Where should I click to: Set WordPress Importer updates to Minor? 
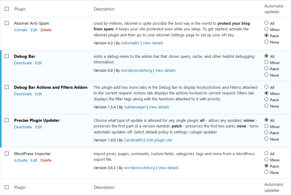pyautogui.click(x=266, y=159)
